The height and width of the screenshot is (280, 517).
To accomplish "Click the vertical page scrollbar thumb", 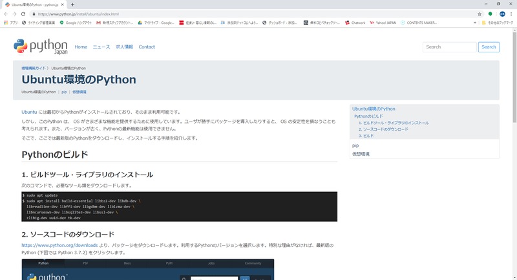I will (514, 78).
